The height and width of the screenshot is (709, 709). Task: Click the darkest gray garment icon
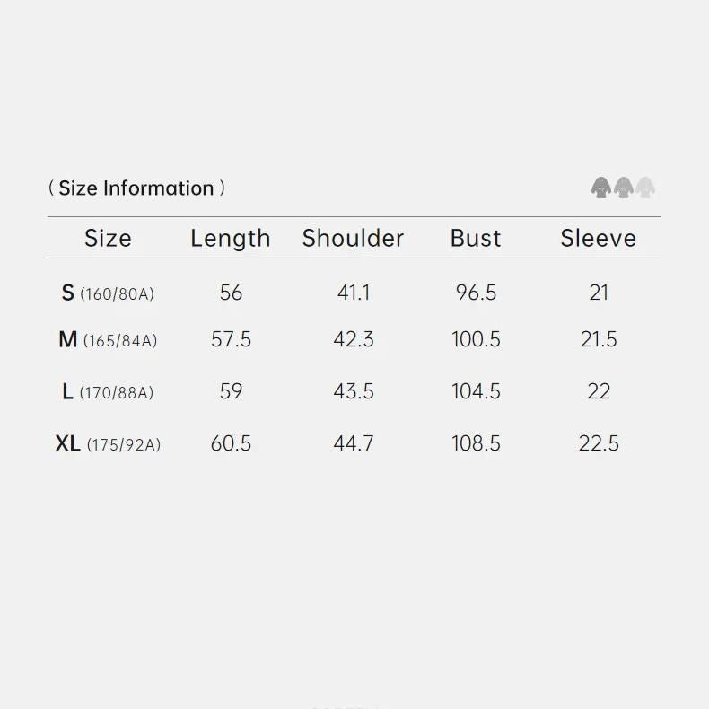(600, 188)
